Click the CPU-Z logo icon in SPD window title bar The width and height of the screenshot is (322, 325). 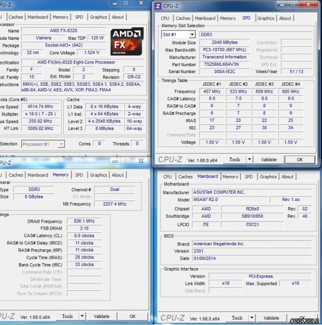point(158,6)
